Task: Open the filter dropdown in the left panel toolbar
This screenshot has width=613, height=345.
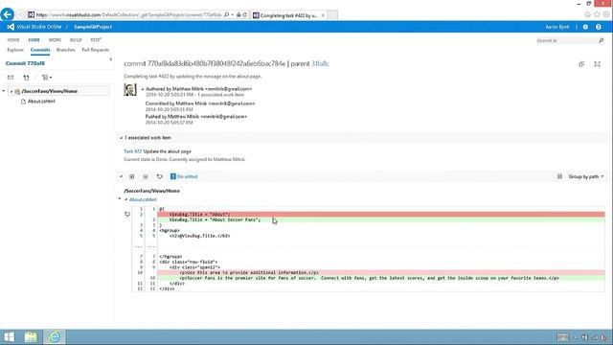Action: click(47, 78)
